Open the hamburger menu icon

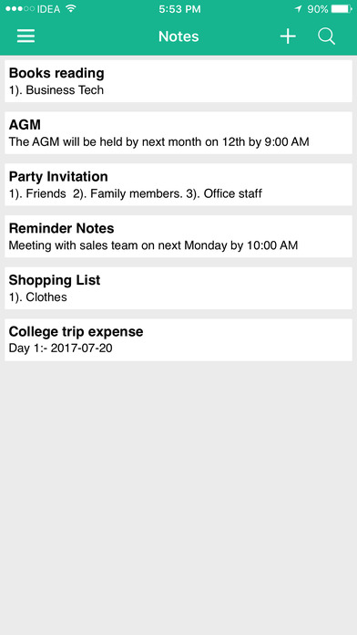click(25, 36)
